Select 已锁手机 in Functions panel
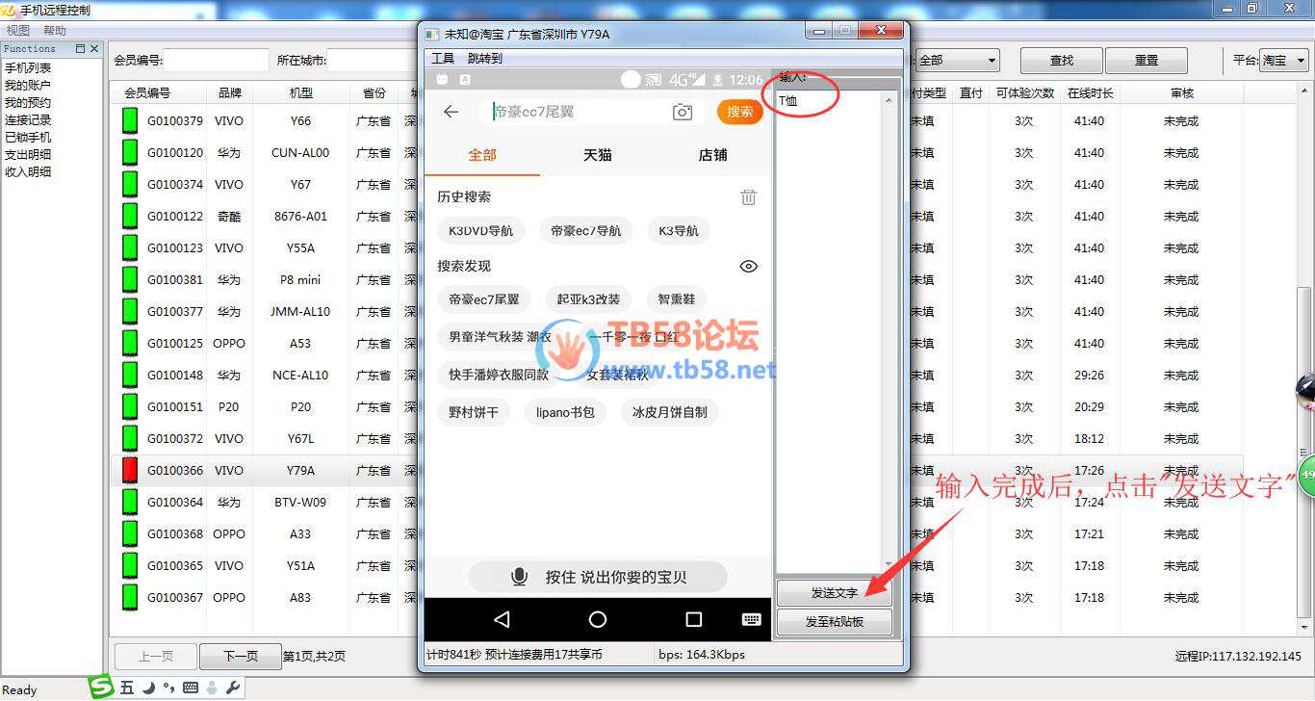 (28, 138)
